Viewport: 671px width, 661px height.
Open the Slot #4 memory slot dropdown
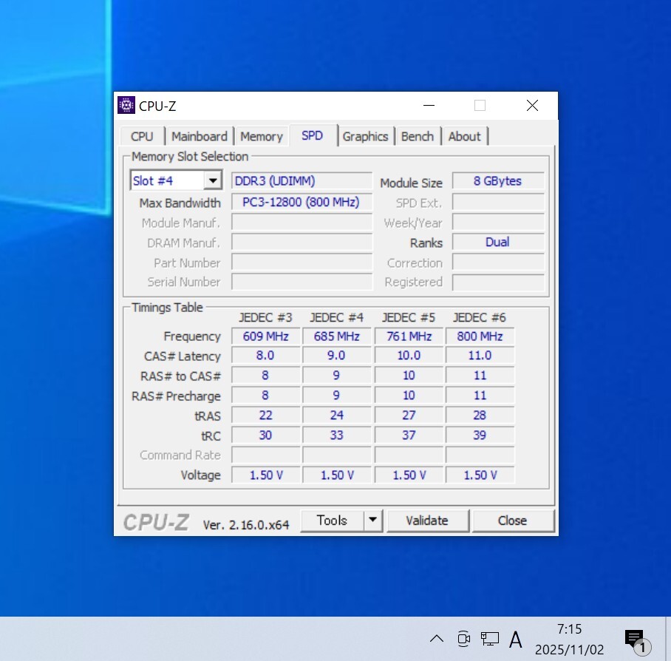click(213, 181)
